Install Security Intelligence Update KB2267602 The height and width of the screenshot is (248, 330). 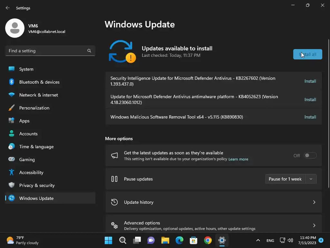(x=310, y=81)
